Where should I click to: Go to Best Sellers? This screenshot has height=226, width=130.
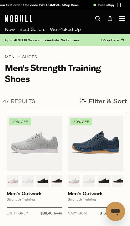[x=32, y=29]
